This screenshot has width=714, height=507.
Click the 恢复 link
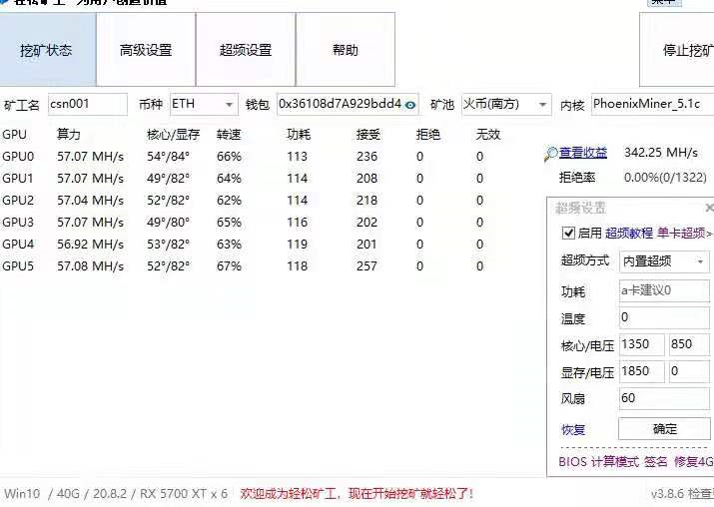point(573,429)
